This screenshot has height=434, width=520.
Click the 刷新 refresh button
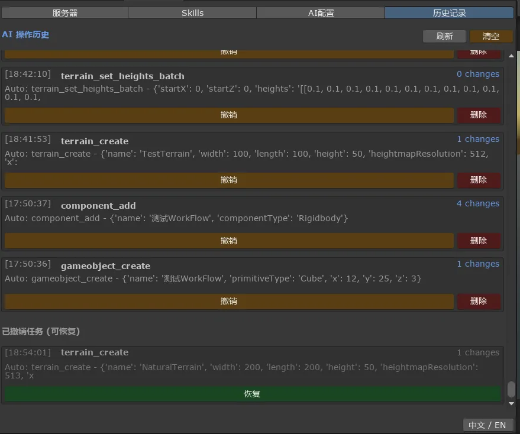444,36
